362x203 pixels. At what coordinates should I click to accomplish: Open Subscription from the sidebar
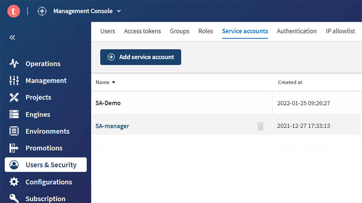tap(45, 198)
